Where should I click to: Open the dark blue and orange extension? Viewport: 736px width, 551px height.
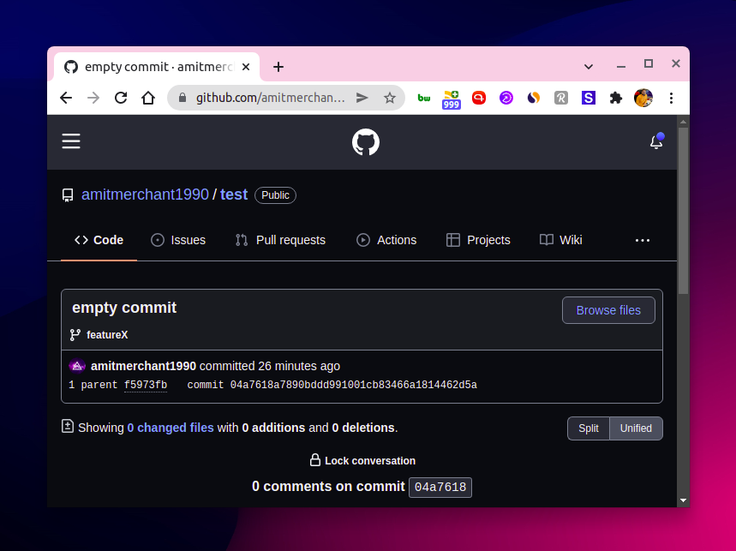[x=533, y=98]
